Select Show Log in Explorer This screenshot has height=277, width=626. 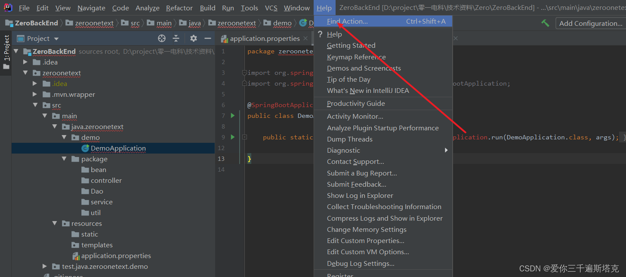click(x=383, y=195)
